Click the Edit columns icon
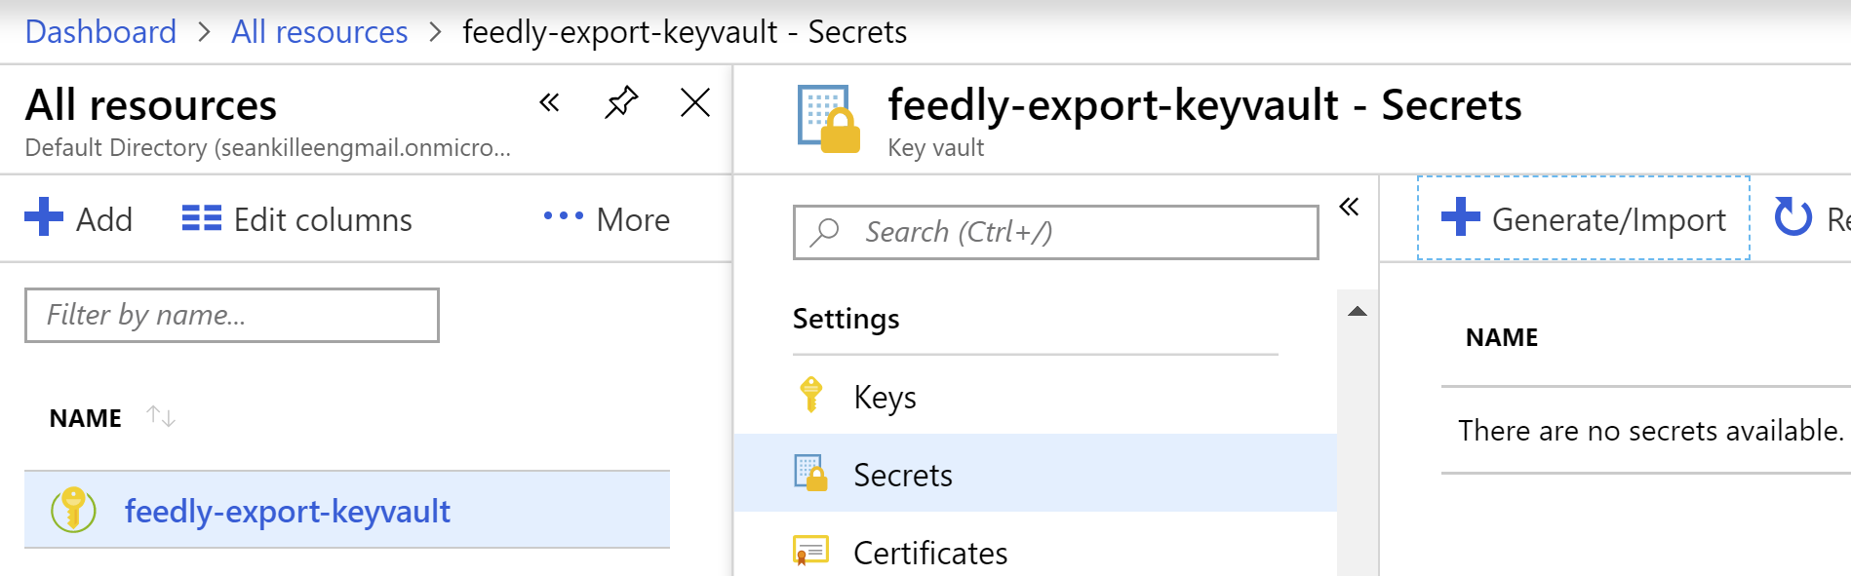 pyautogui.click(x=200, y=218)
